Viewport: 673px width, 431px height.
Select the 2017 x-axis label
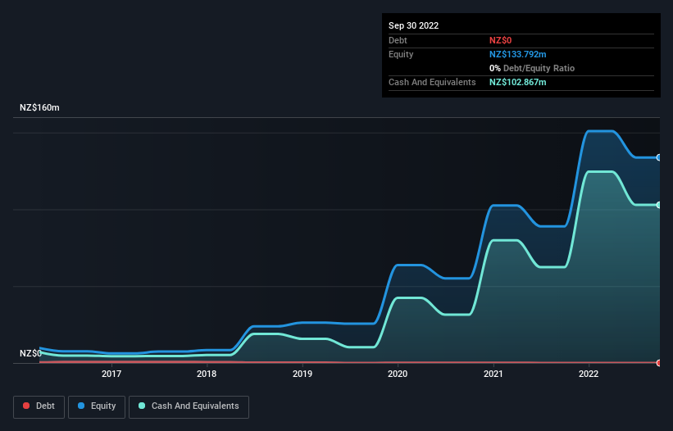click(111, 374)
